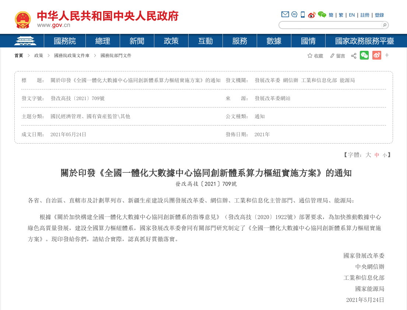Click the closing date 2021年5月24日
407x310 pixels.
[365, 300]
